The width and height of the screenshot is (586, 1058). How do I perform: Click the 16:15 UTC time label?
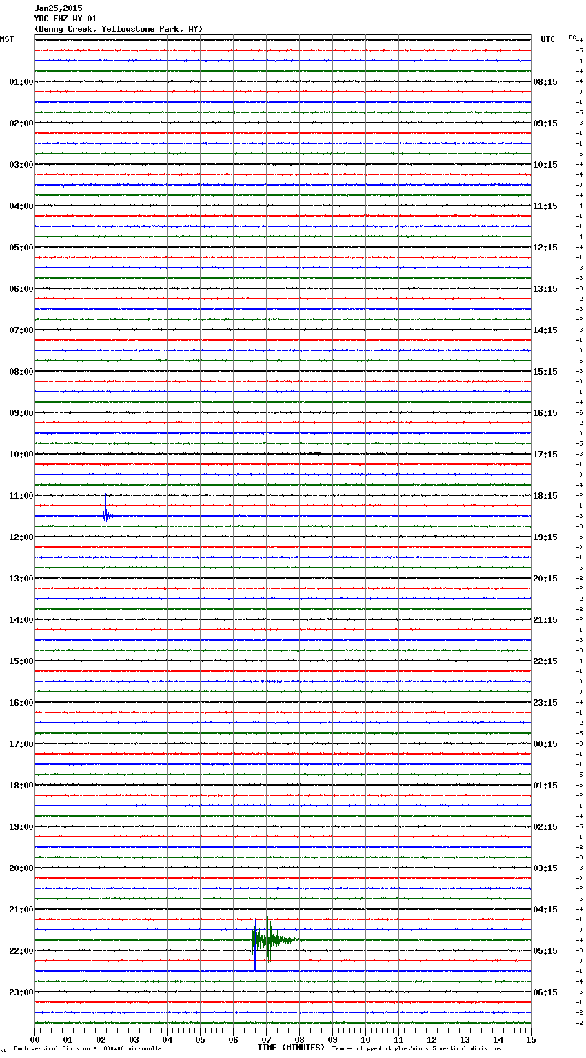545,413
